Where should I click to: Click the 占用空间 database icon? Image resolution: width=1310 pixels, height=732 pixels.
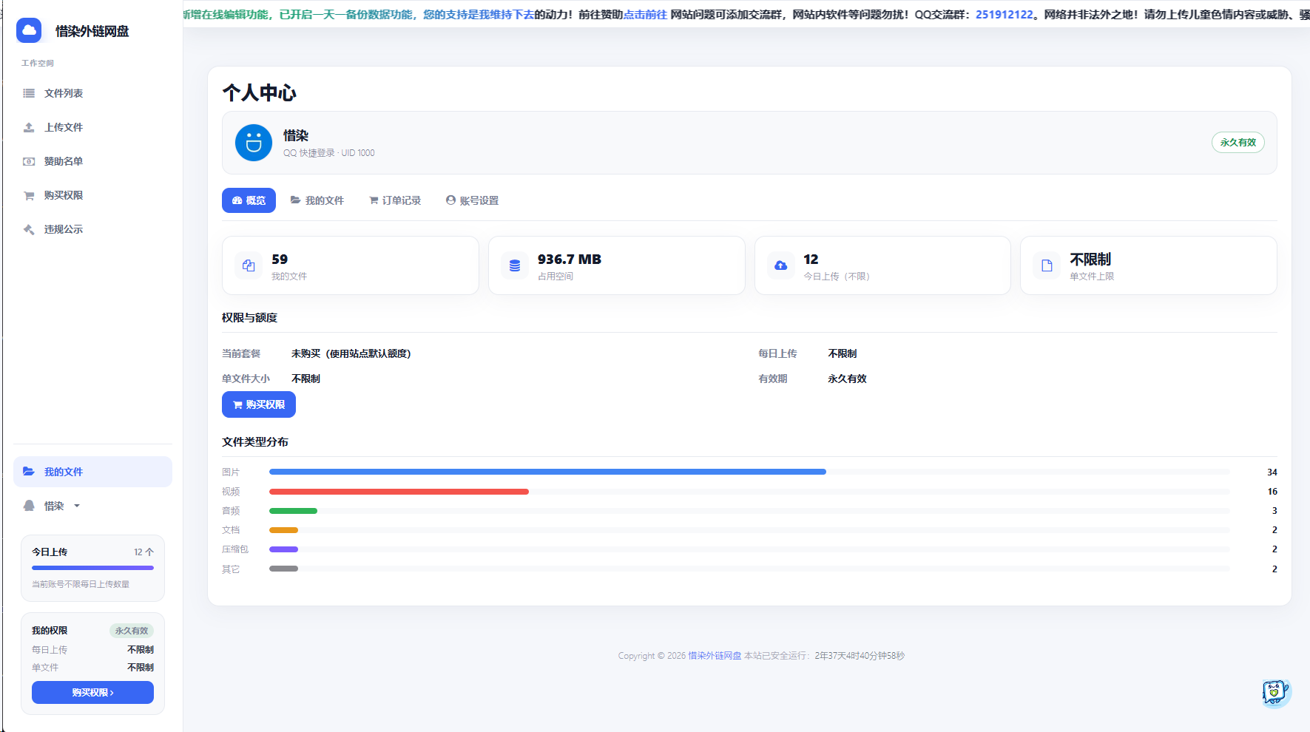(515, 265)
